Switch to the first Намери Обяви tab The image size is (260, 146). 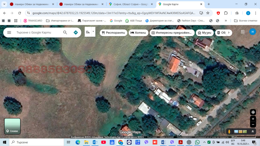pos(29,4)
